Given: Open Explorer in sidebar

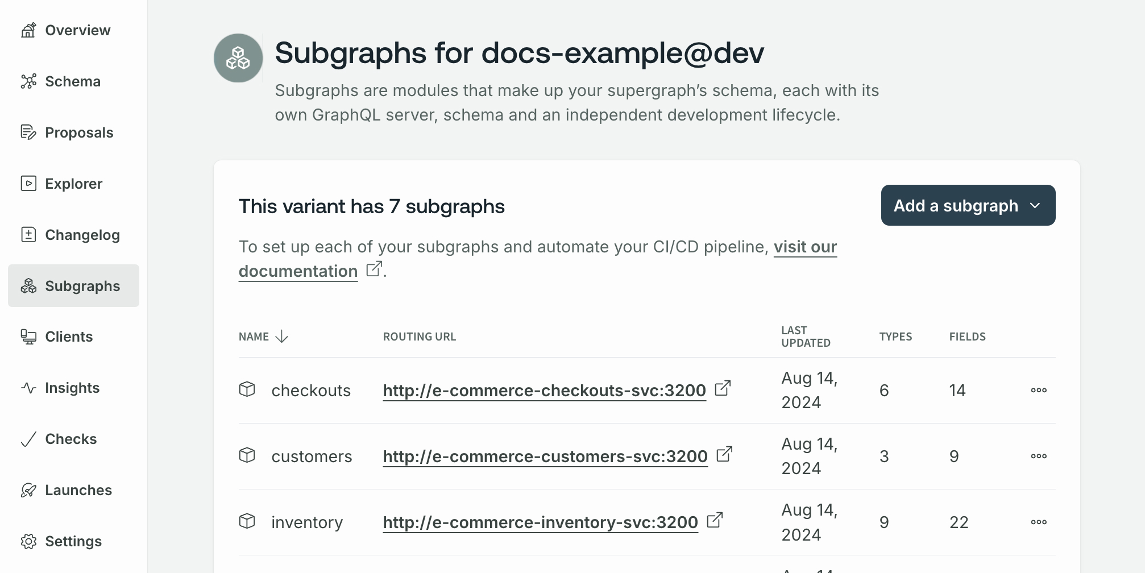Looking at the screenshot, I should pyautogui.click(x=74, y=184).
